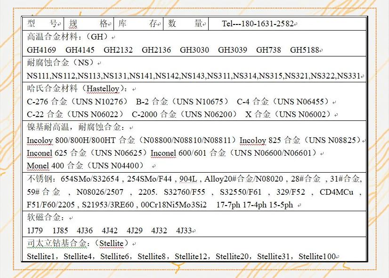
Task: Select the header cell 数量
Action: click(186, 24)
